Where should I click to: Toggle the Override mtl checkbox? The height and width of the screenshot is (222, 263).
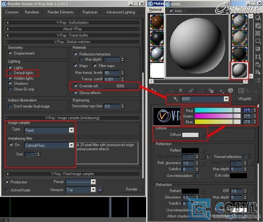(x=76, y=86)
